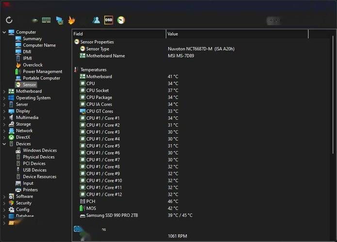
Task: Expand the Motherboard tree node
Action: click(x=4, y=91)
